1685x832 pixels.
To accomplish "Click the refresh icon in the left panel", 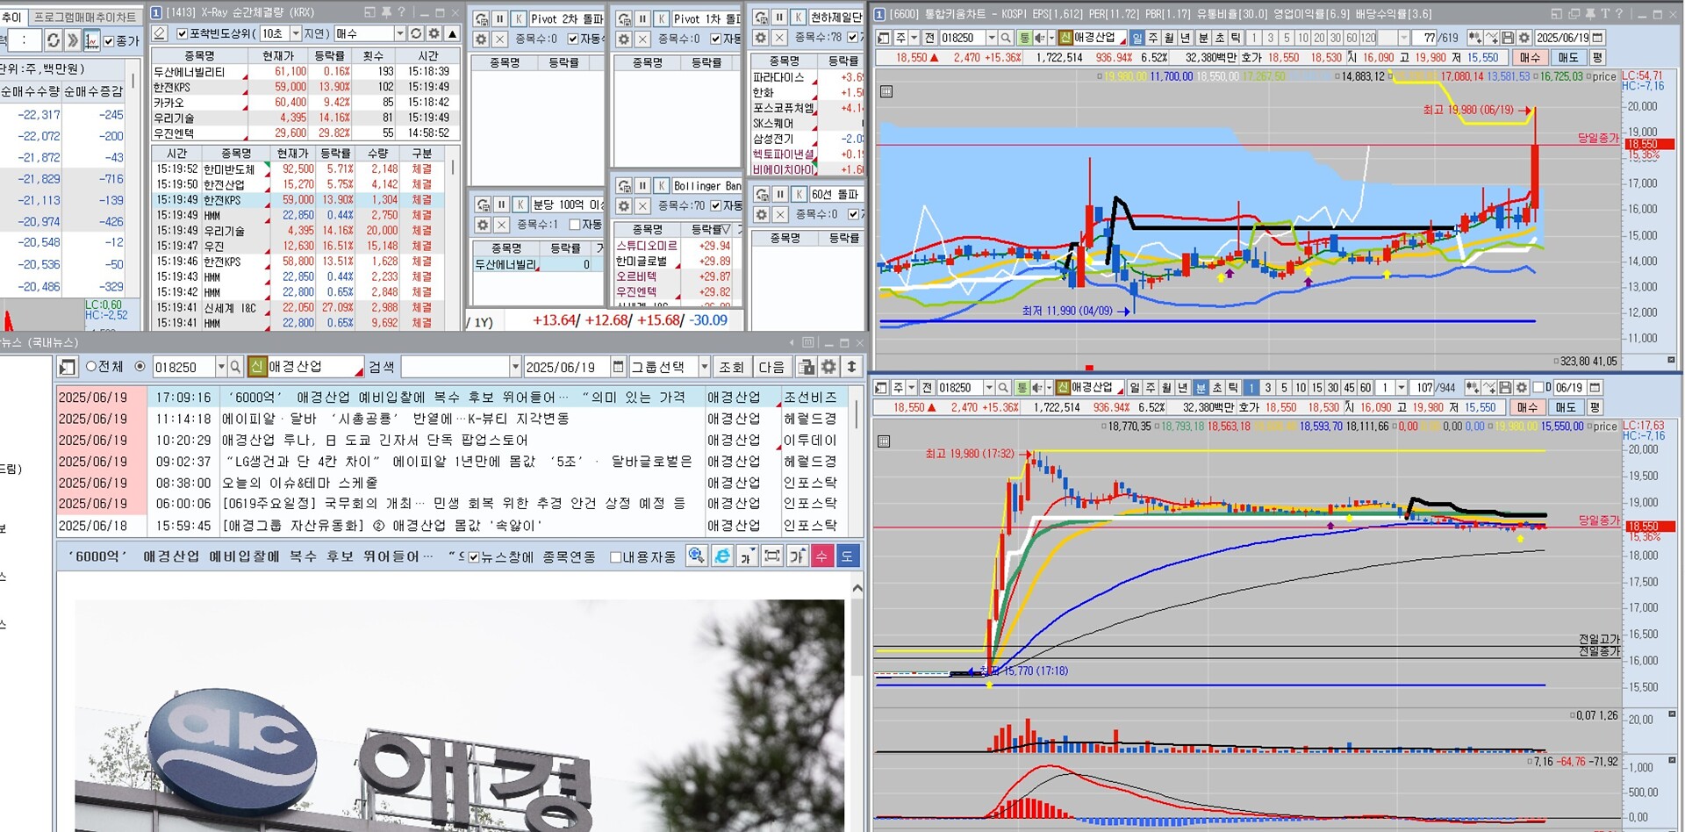I will pos(54,40).
